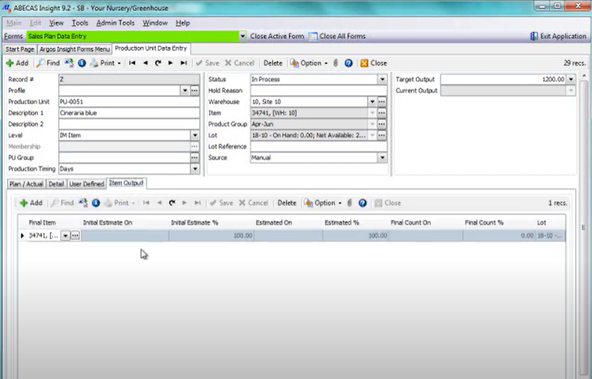Image resolution: width=592 pixels, height=379 pixels.
Task: Expand the Production Timing dropdown set to Days
Action: [x=195, y=169]
